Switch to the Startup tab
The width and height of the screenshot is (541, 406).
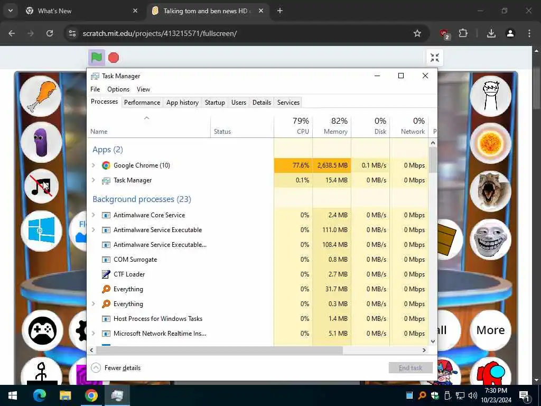click(214, 102)
